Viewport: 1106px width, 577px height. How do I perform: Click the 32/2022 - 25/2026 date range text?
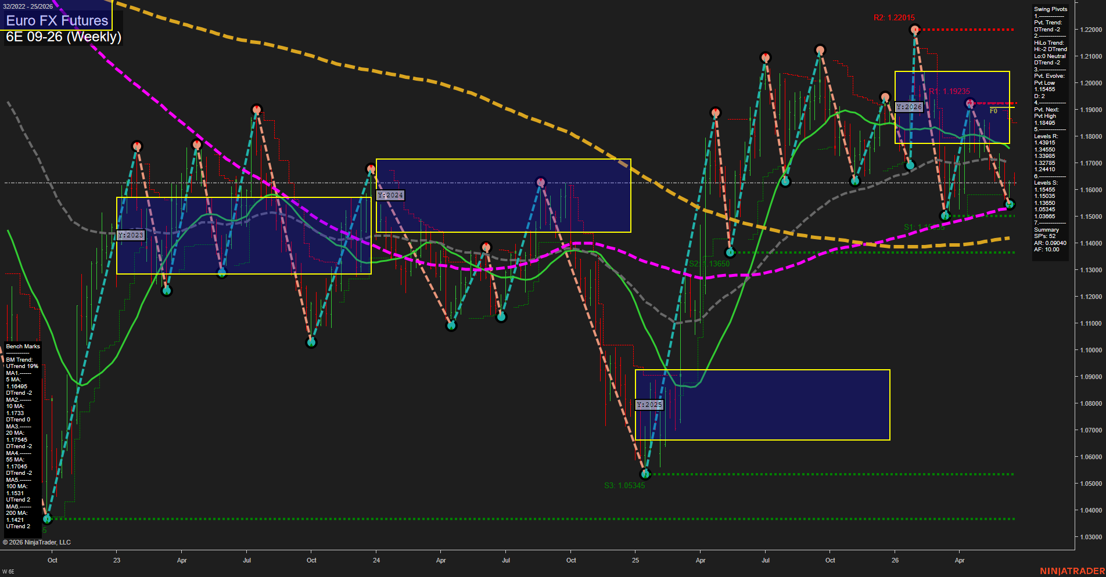(x=28, y=6)
